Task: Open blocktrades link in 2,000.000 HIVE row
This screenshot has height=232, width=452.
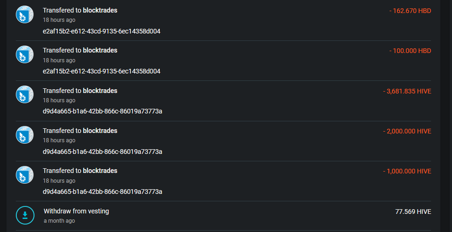Action: [100, 131]
